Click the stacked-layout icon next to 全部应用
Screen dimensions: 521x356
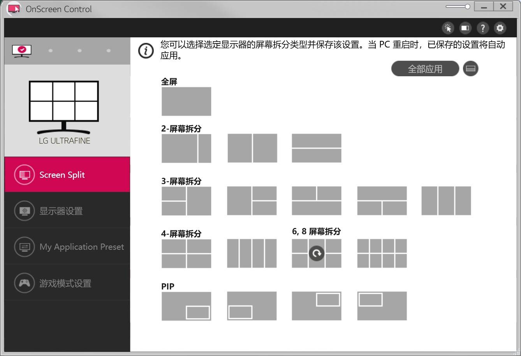pyautogui.click(x=470, y=68)
